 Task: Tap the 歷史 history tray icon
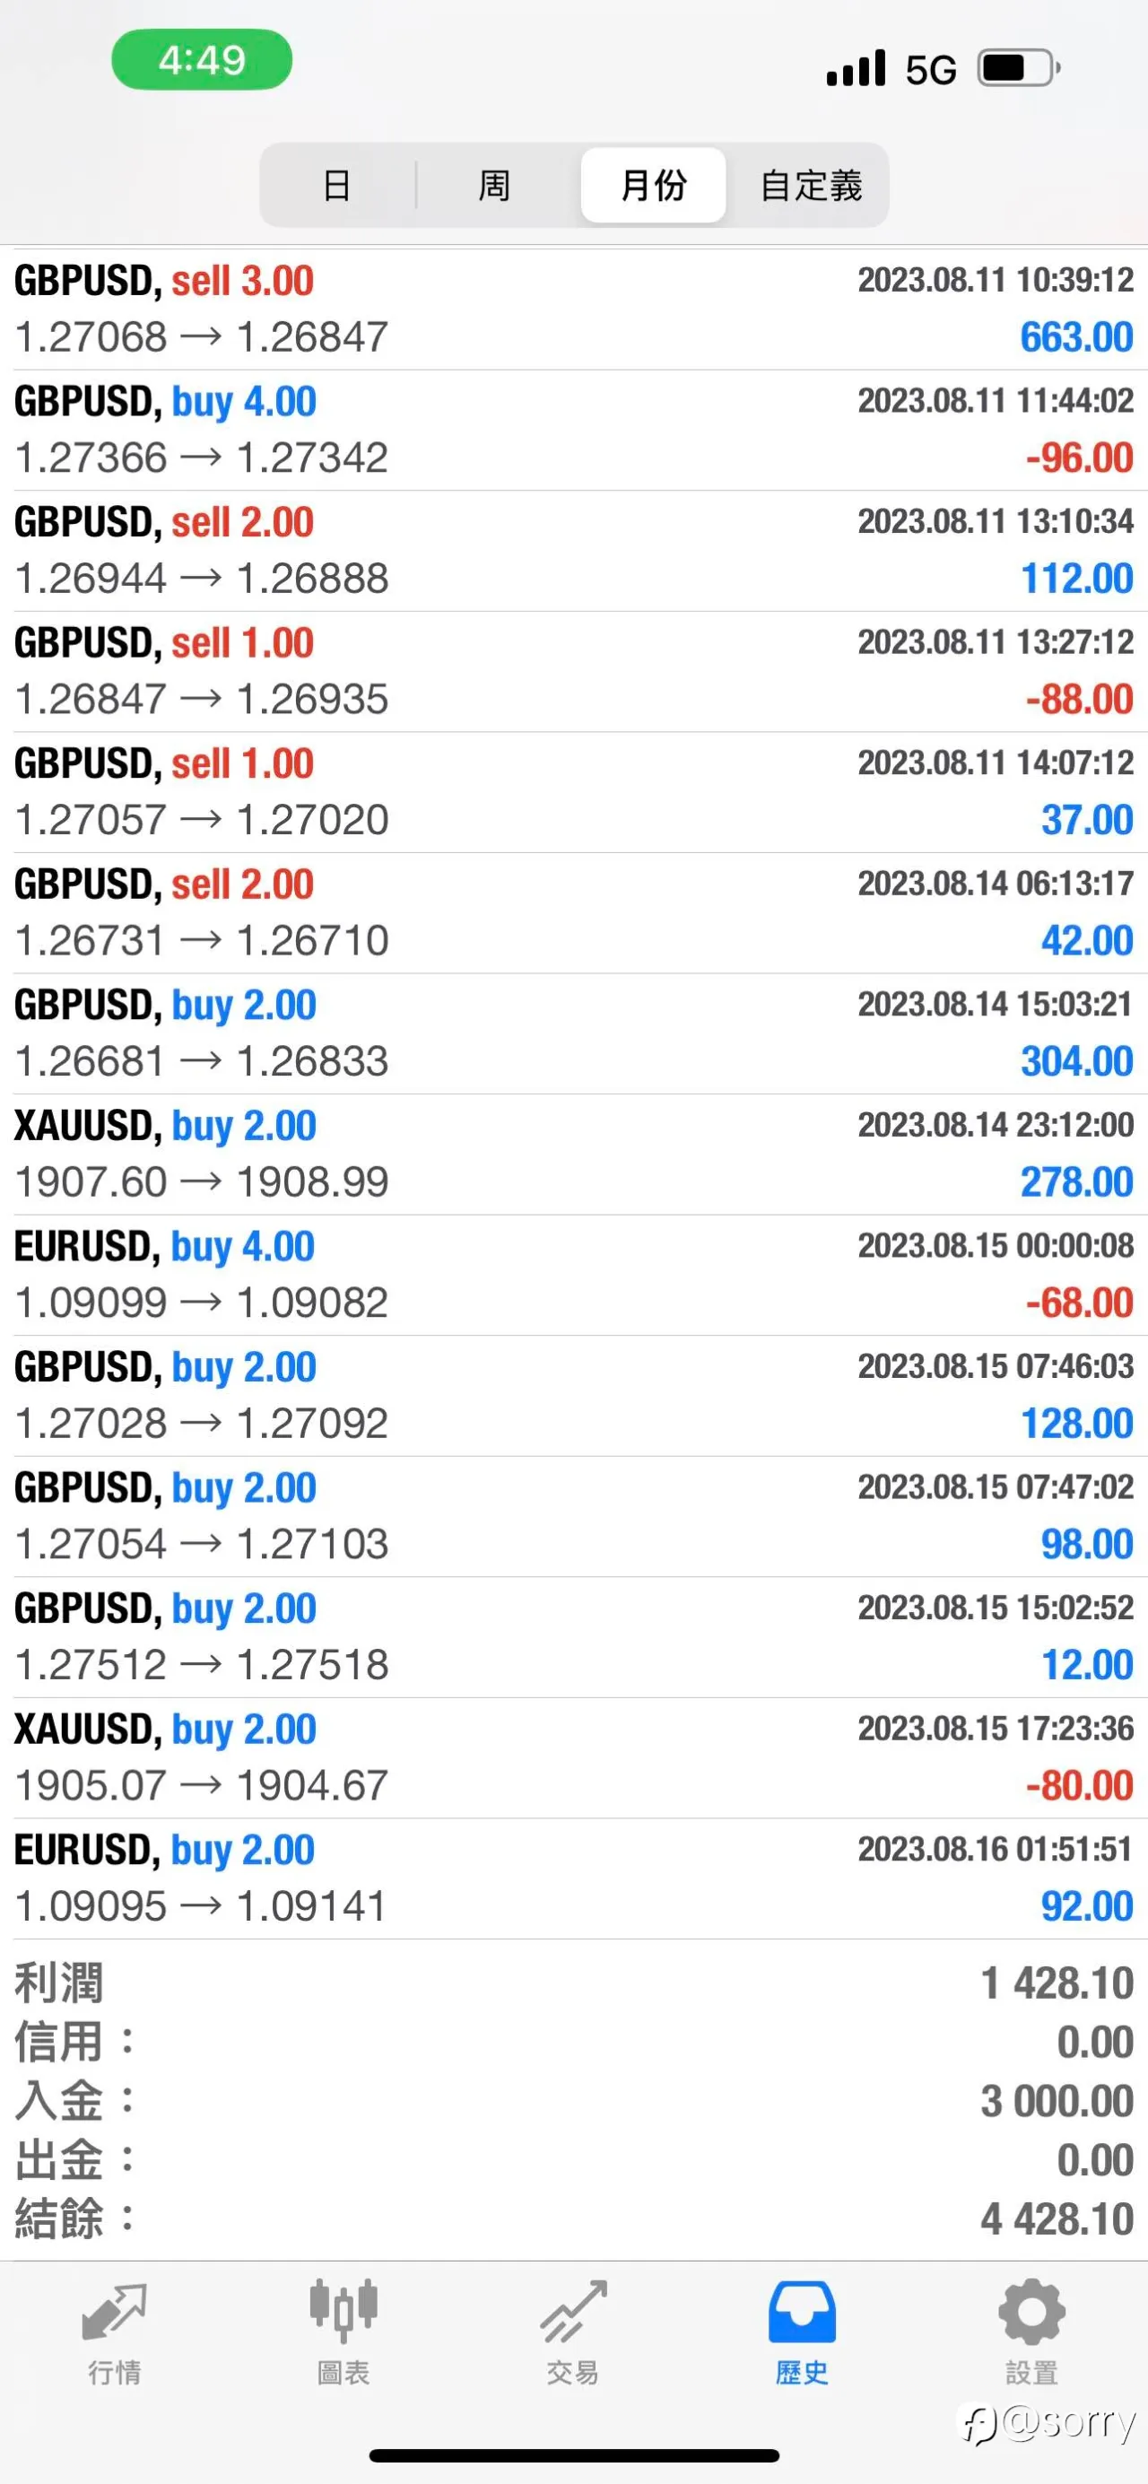(802, 2312)
